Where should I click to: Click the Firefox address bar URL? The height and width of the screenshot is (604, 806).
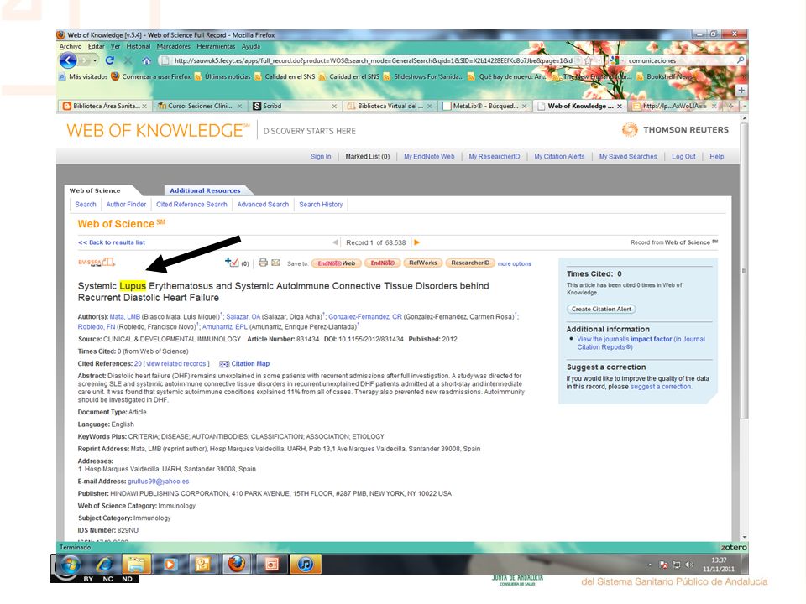click(373, 60)
